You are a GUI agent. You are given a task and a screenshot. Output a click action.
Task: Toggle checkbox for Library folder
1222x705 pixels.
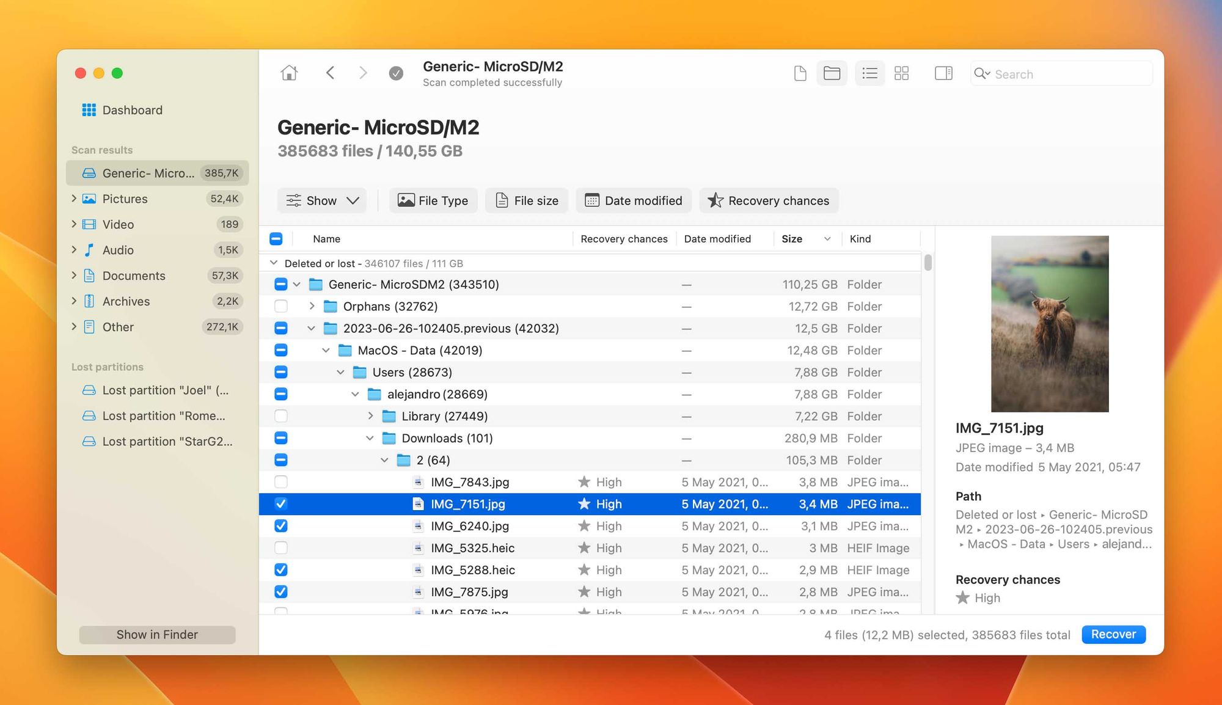[280, 415]
